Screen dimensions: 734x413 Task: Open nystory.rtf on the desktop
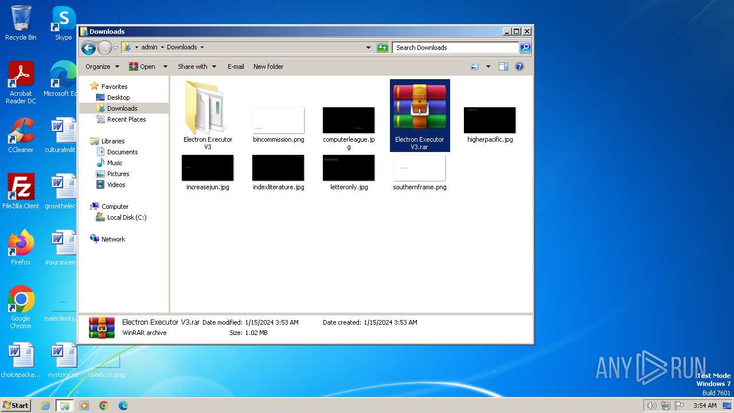tap(63, 360)
